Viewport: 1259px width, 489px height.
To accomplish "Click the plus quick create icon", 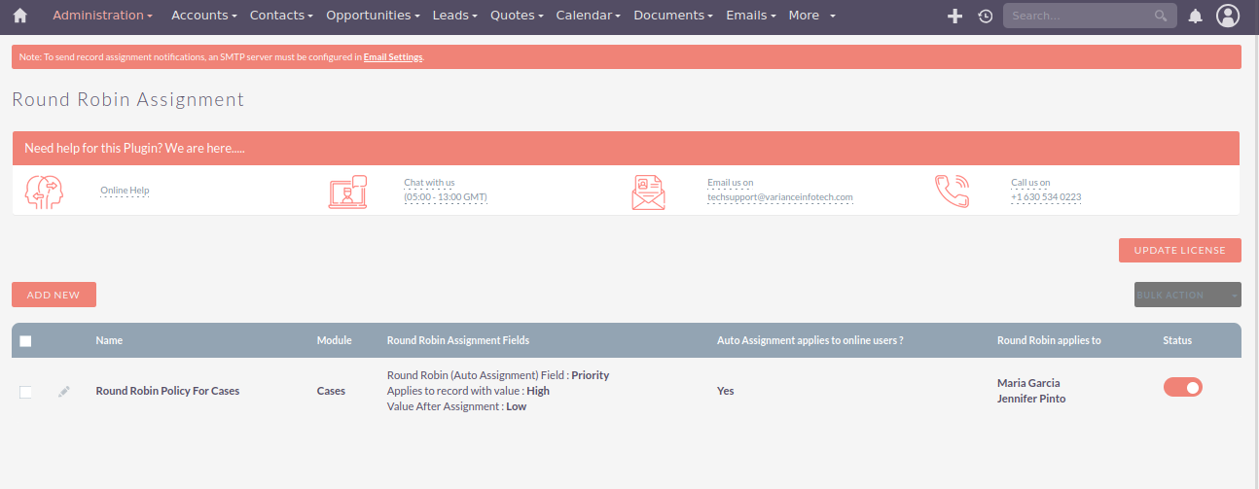I will (954, 16).
